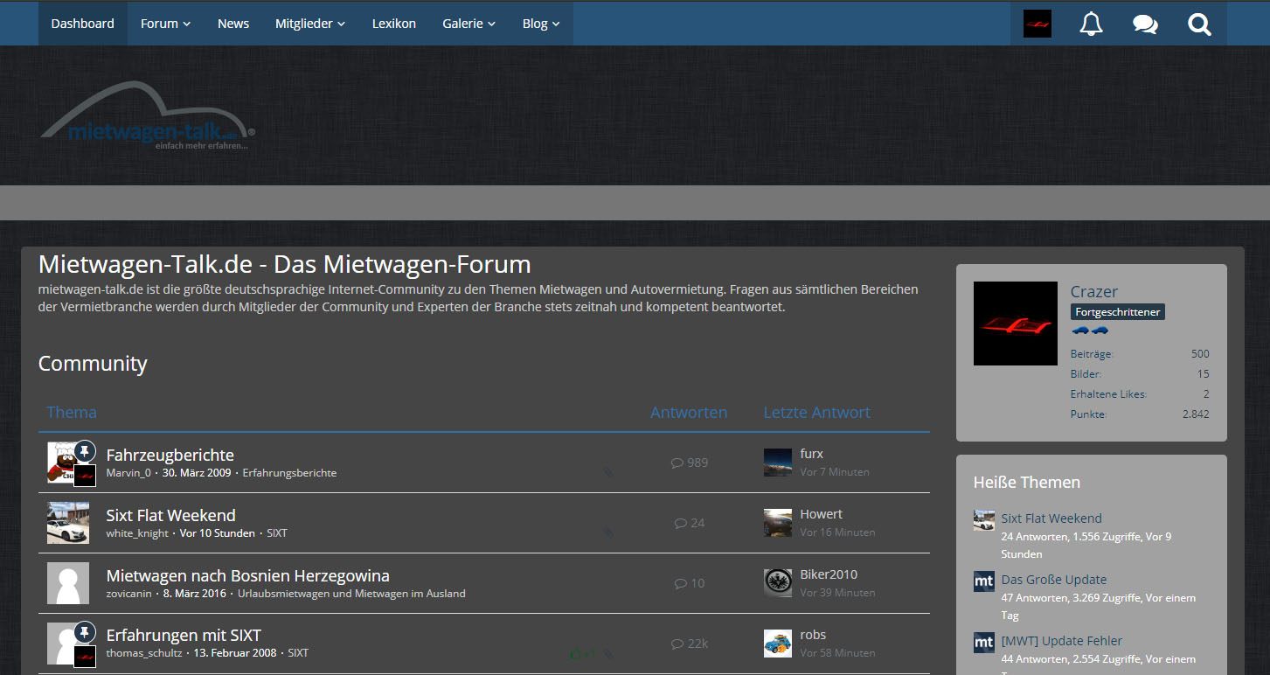The width and height of the screenshot is (1270, 675).
Task: Expand the Mitglieder dropdown menu
Action: [310, 24]
